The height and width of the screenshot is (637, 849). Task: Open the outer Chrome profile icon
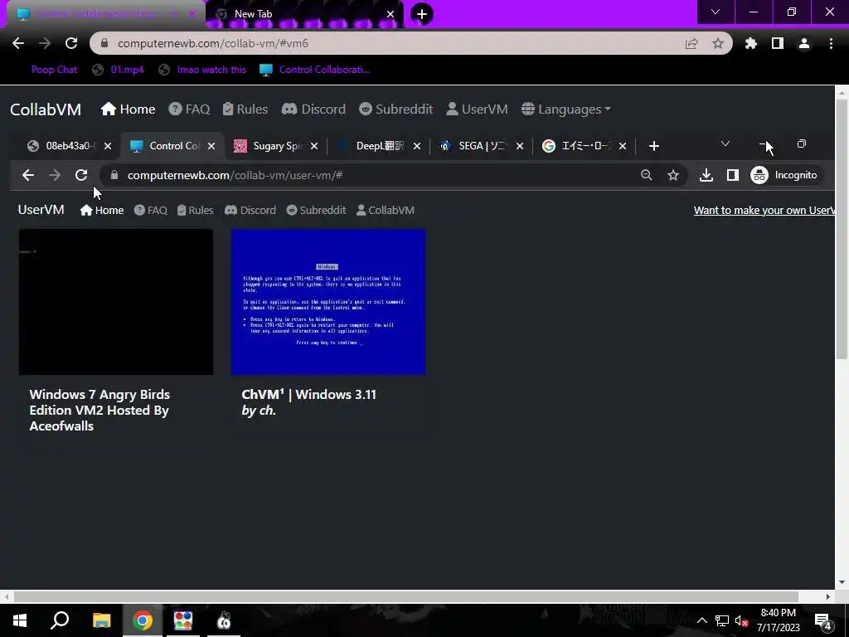click(804, 43)
